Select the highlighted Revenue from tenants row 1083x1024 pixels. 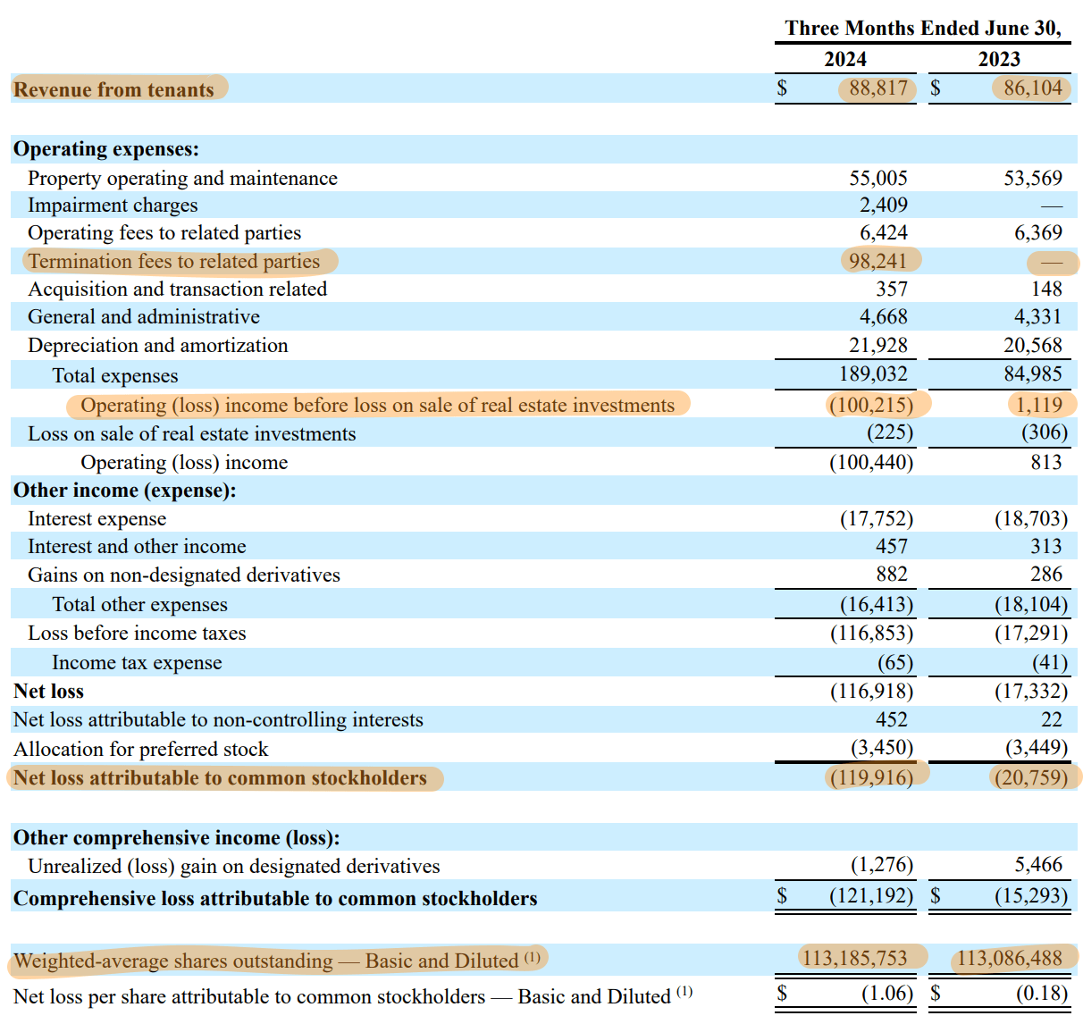pyautogui.click(x=113, y=88)
